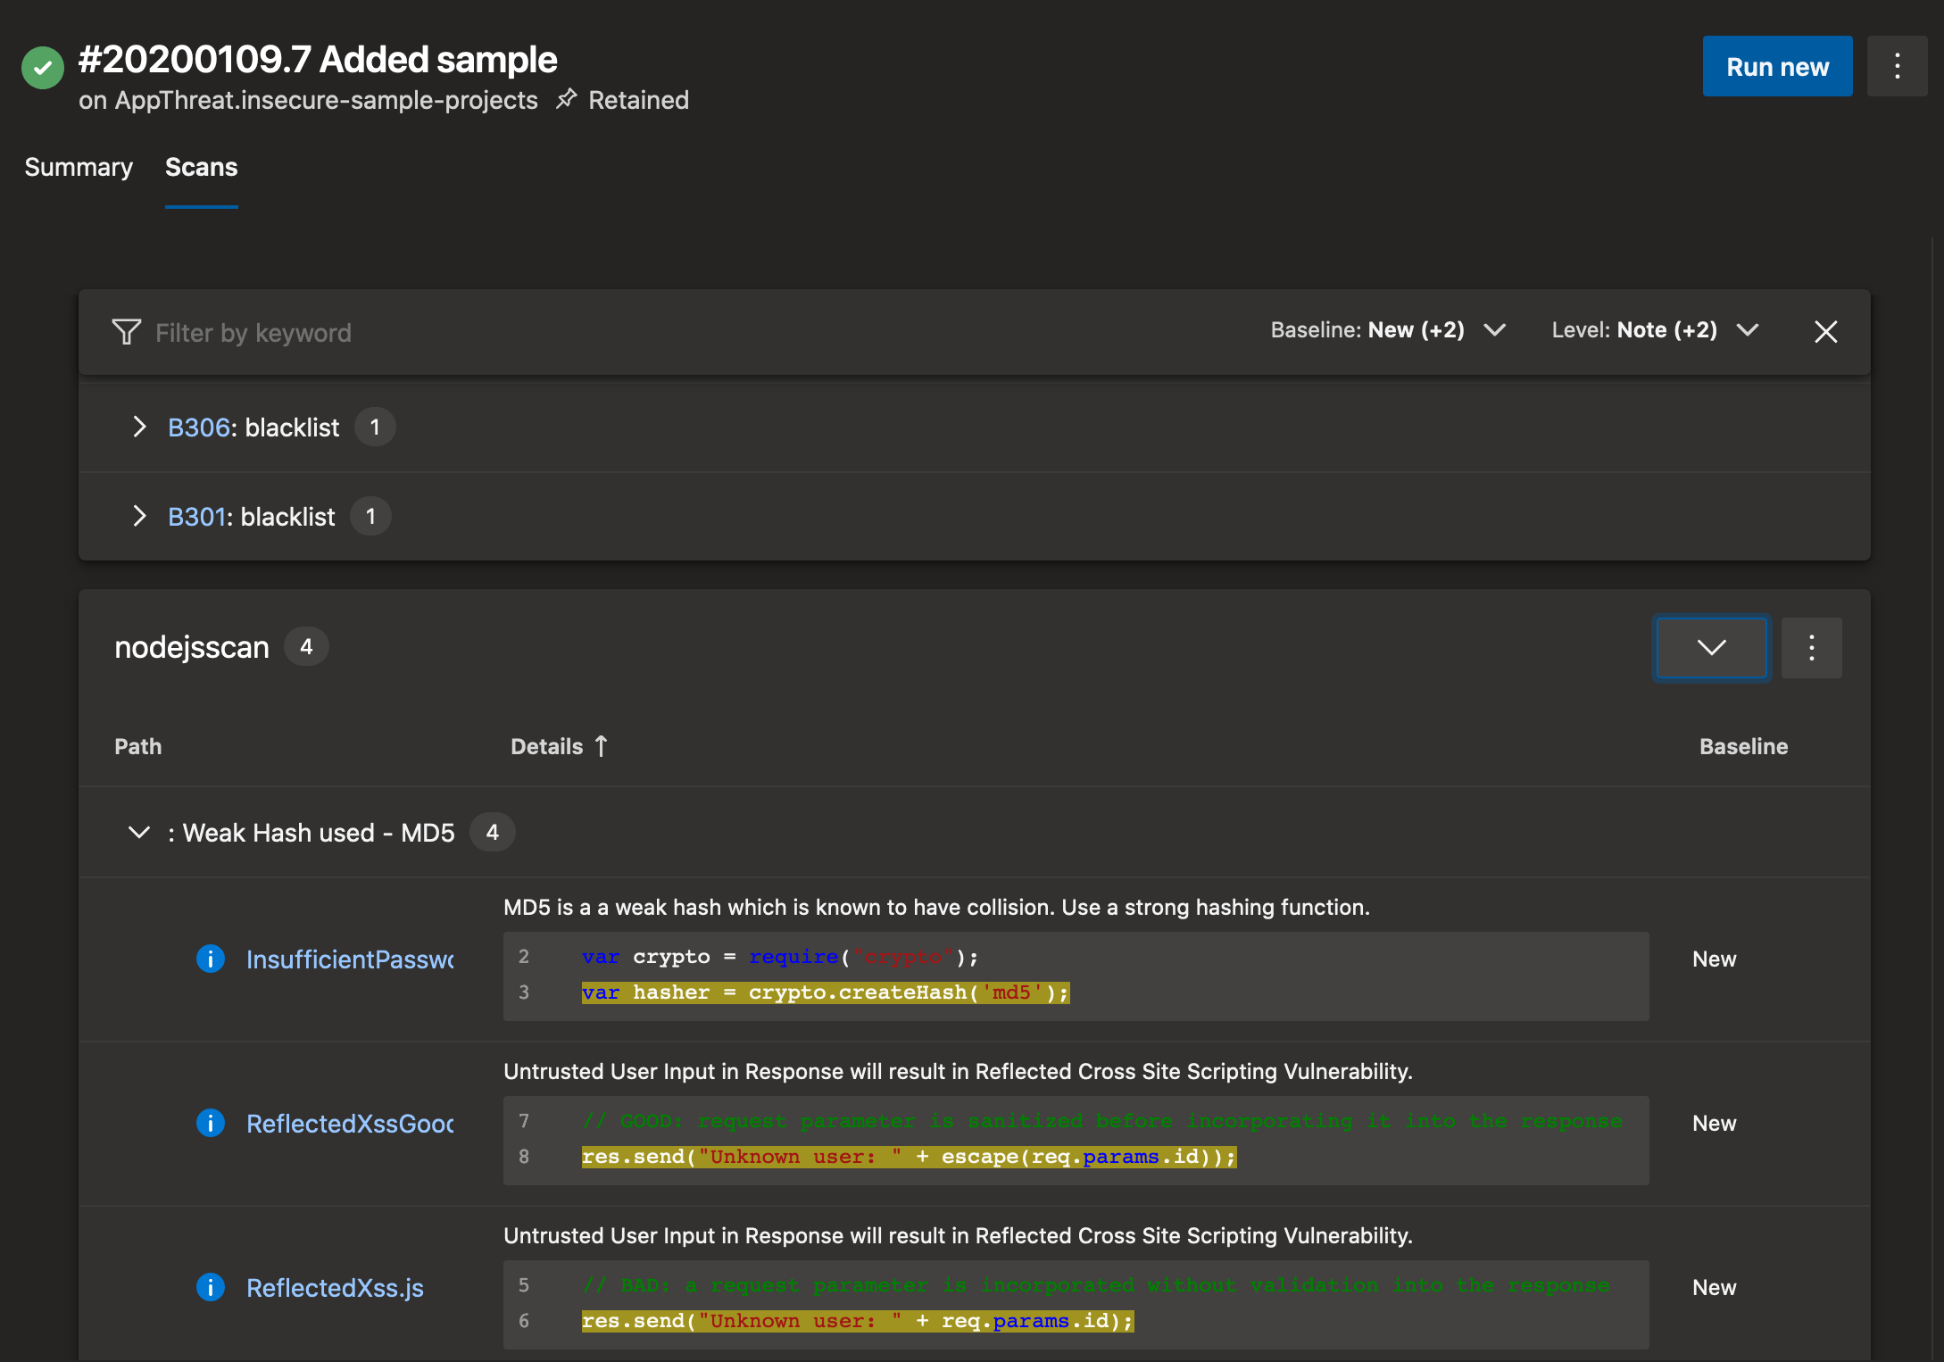The image size is (1944, 1362).
Task: Click info icon beside ReflectedXss.js result
Action: pyautogui.click(x=211, y=1287)
